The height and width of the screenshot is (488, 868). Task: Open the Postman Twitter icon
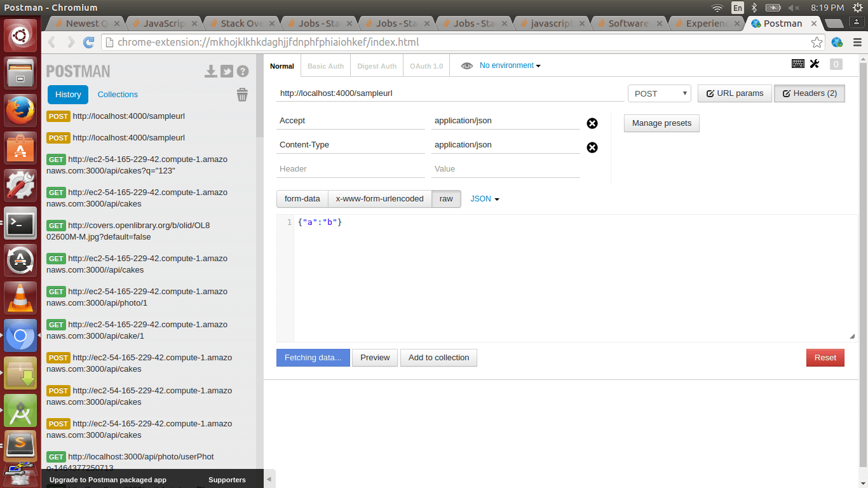pyautogui.click(x=227, y=71)
